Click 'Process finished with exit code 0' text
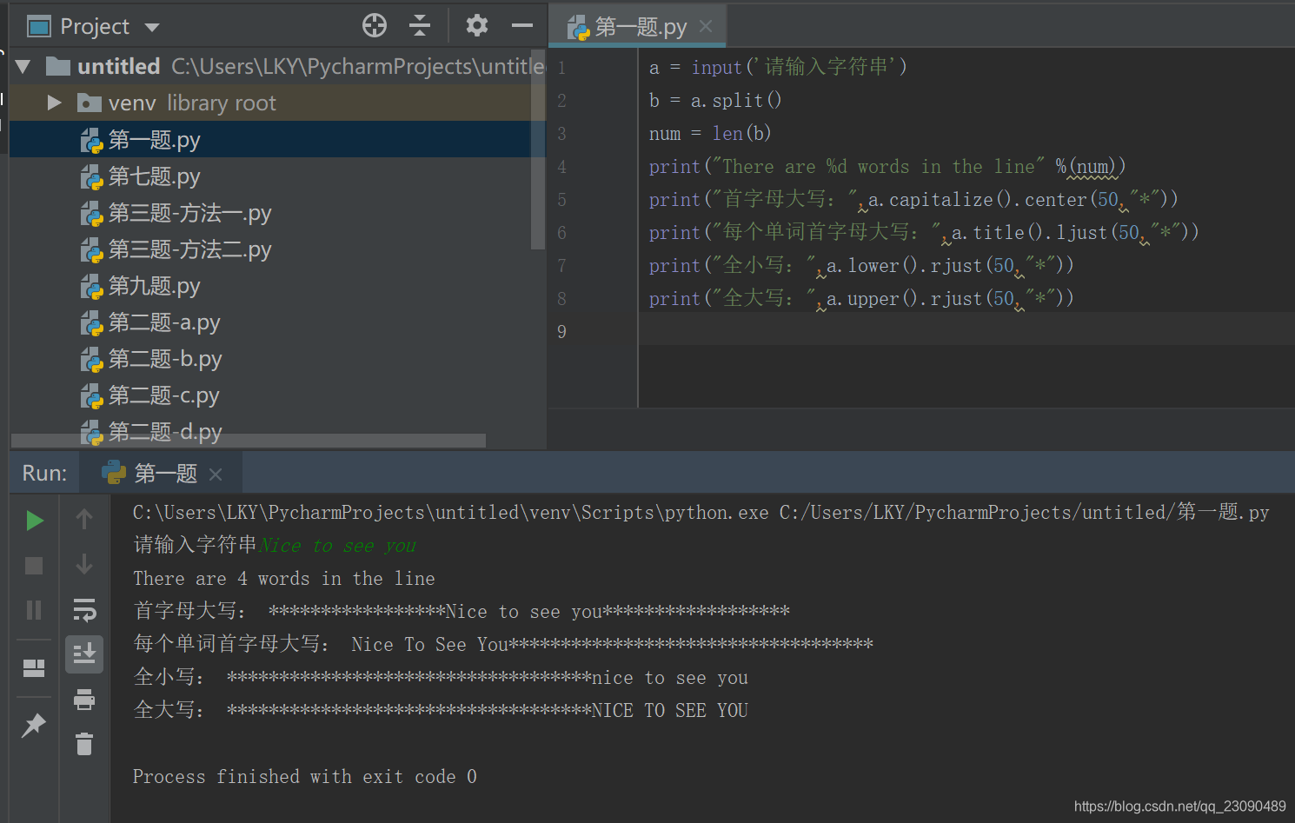 [305, 777]
